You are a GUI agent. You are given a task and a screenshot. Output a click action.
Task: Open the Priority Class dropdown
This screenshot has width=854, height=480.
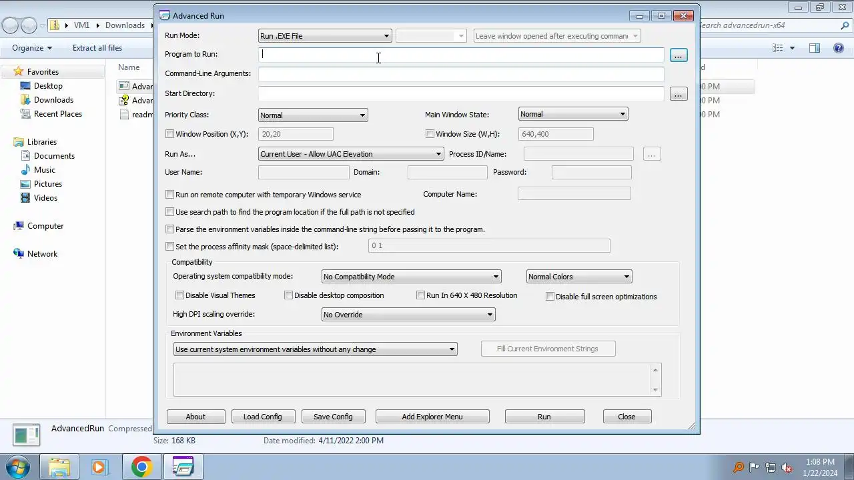coord(313,115)
